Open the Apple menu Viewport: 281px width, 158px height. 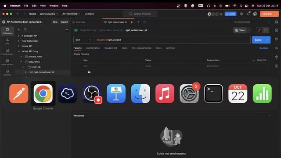[x=5, y=6]
